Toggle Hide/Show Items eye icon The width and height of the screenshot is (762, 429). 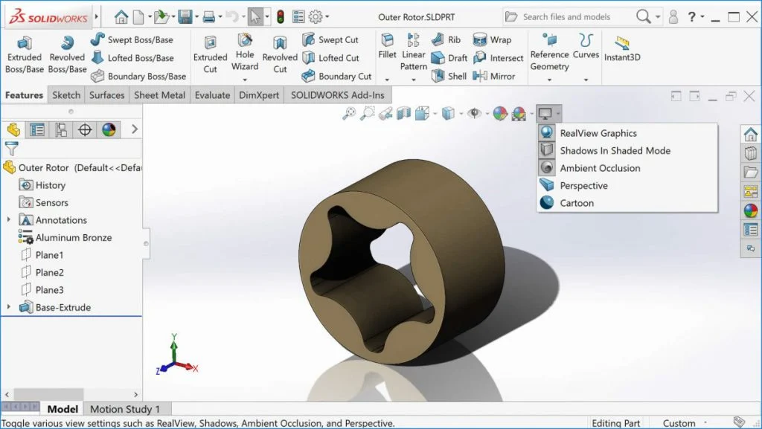click(x=474, y=114)
